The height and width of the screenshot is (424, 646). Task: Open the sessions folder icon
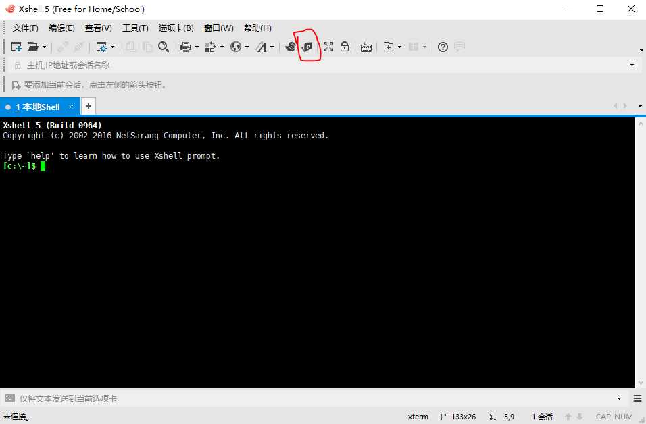coord(33,47)
